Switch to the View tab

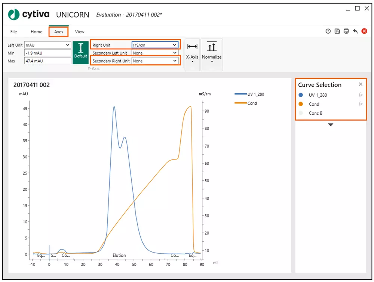click(x=80, y=32)
